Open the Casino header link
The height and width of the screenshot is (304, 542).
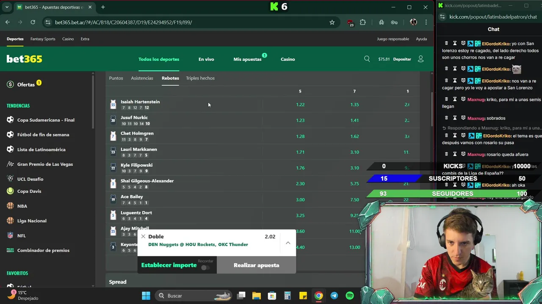[x=288, y=59]
